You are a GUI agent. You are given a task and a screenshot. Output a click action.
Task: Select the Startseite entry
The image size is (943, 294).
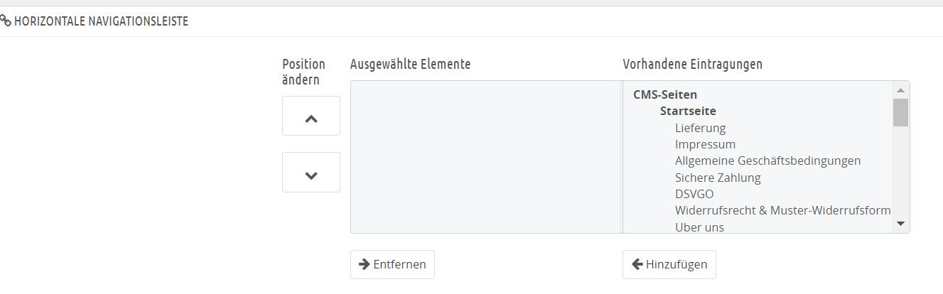click(688, 111)
